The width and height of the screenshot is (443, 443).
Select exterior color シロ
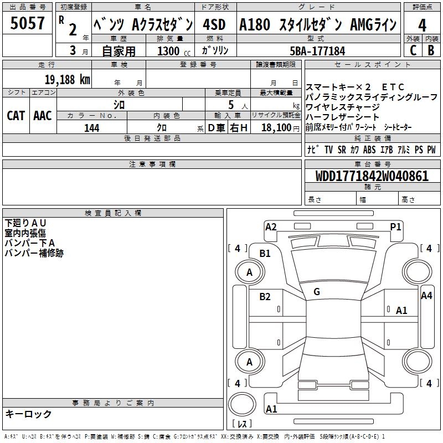[x=119, y=105]
